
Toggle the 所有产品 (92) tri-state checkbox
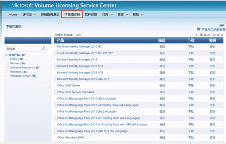[x=6, y=55]
